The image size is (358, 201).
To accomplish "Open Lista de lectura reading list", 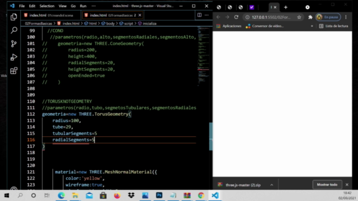I will [x=333, y=26].
